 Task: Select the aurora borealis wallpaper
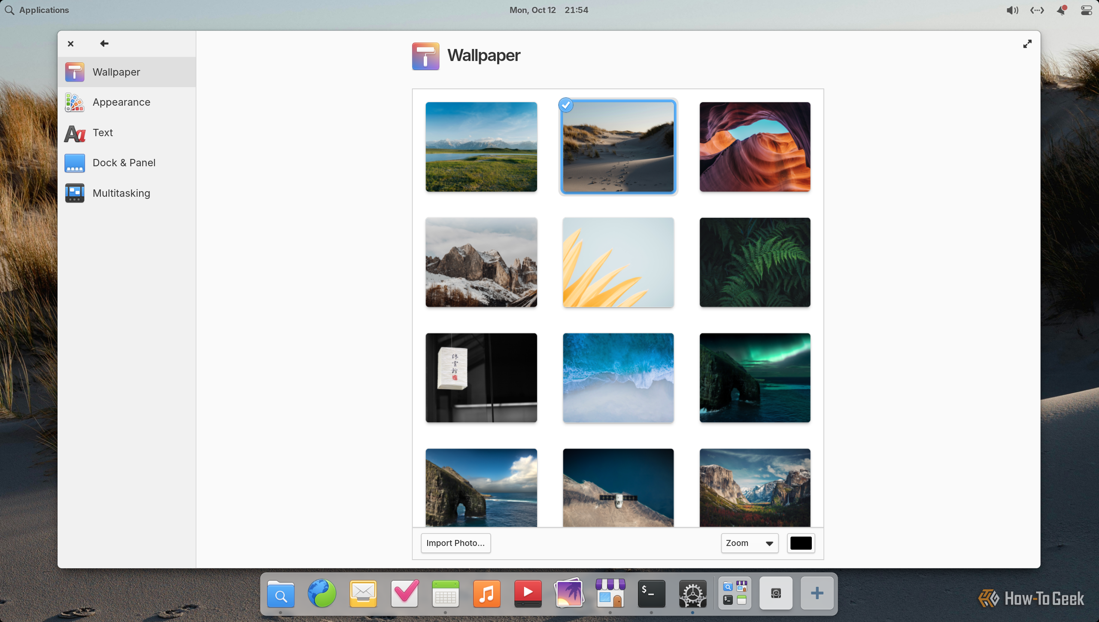tap(755, 378)
